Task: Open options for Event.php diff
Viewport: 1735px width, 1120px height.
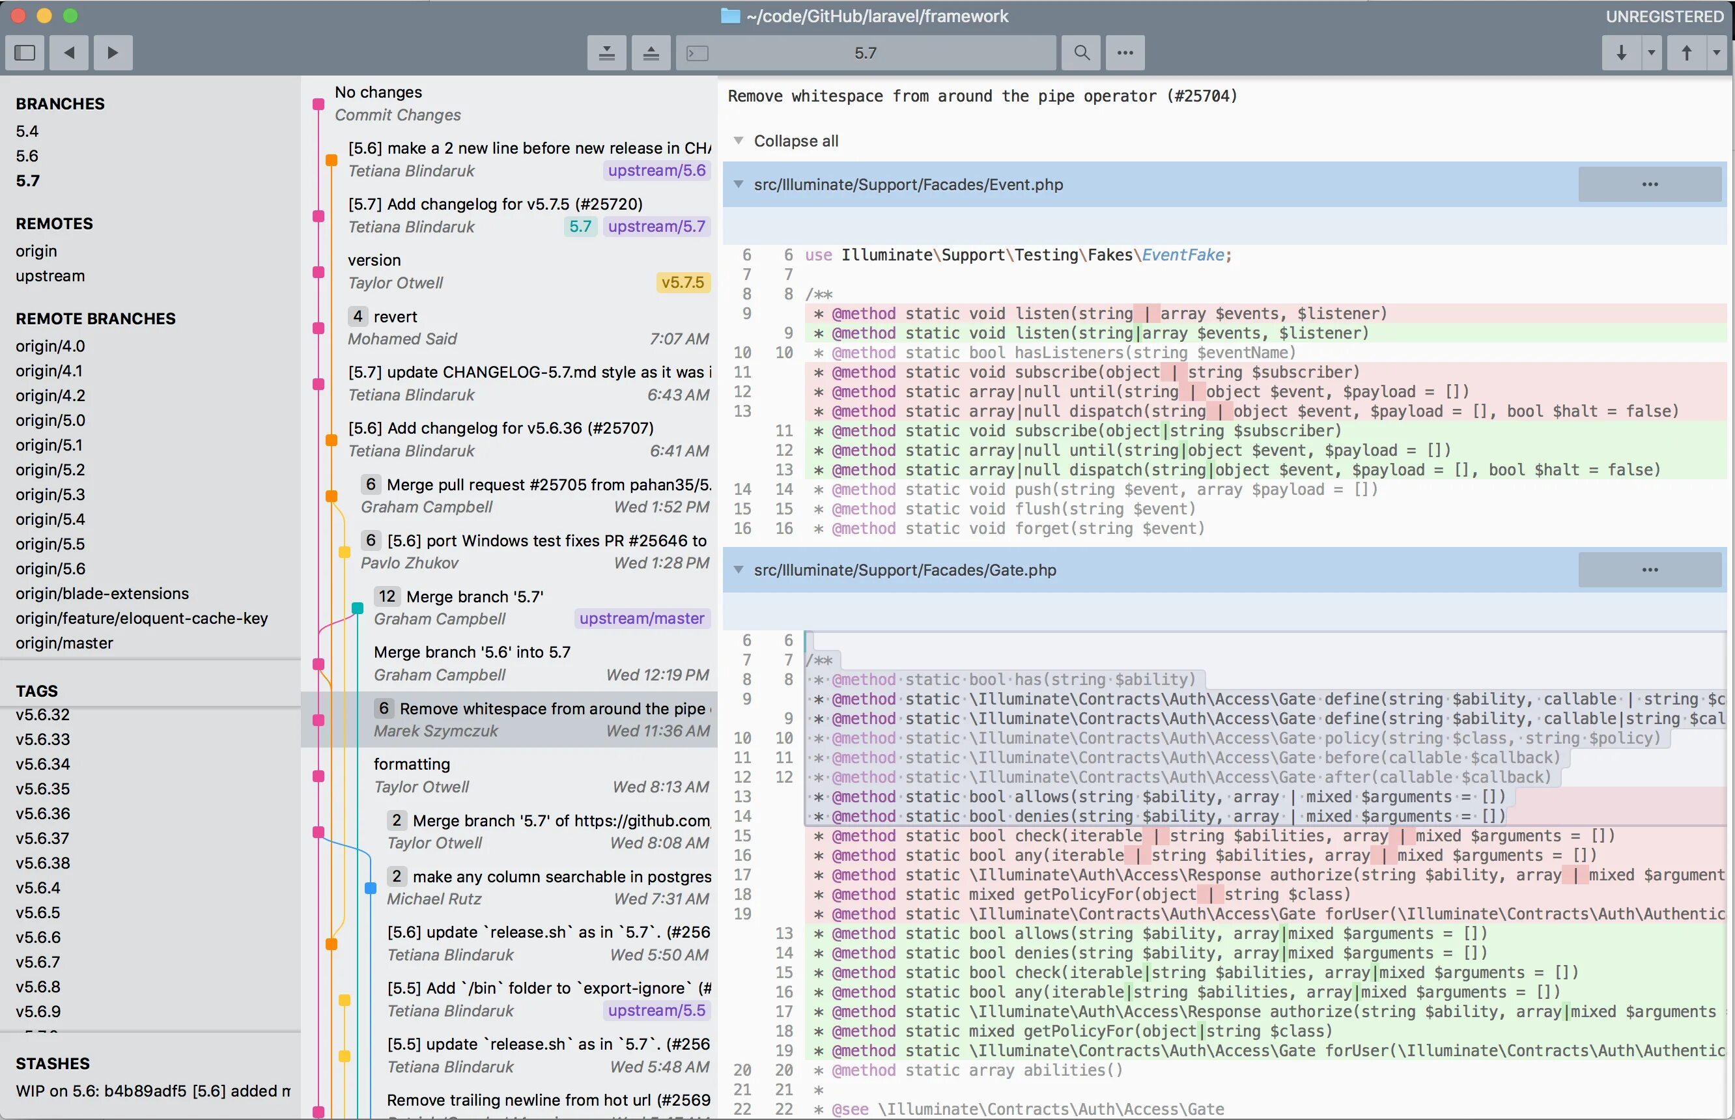Action: tap(1649, 184)
